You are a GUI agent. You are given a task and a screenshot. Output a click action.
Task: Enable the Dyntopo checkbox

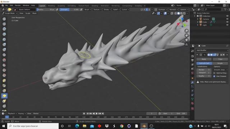156,10
